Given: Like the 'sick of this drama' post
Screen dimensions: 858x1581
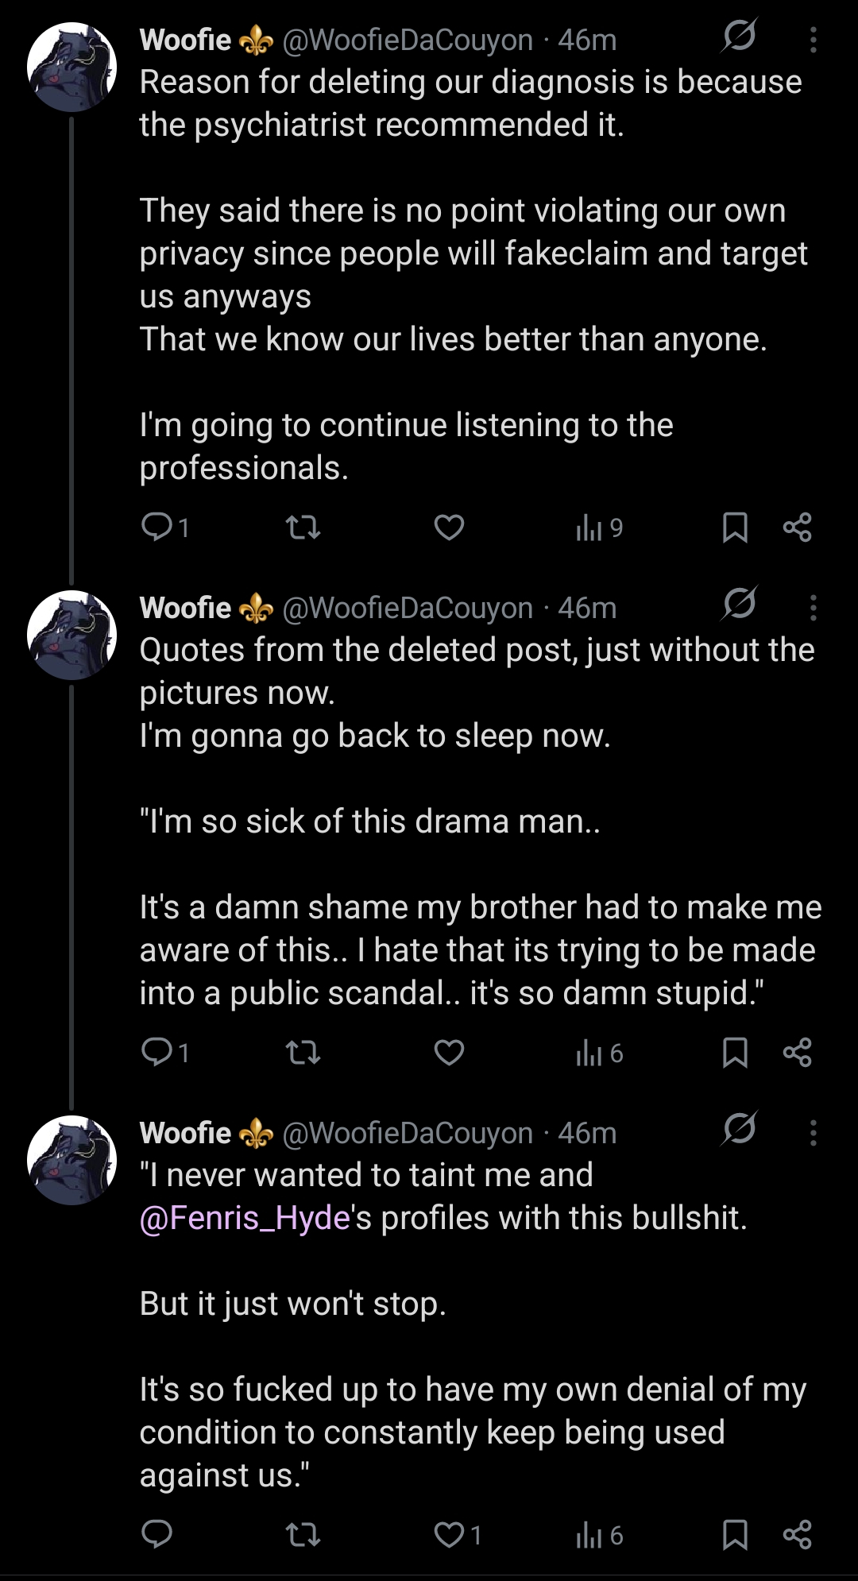Looking at the screenshot, I should coord(449,1053).
